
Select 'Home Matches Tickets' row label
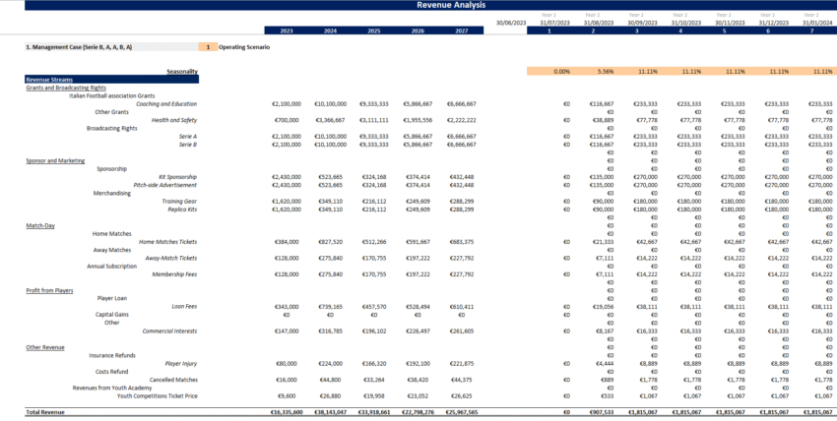coord(167,242)
